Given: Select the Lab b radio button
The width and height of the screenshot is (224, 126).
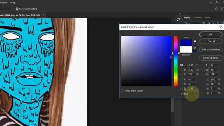Looking at the screenshot, I should (204, 74).
